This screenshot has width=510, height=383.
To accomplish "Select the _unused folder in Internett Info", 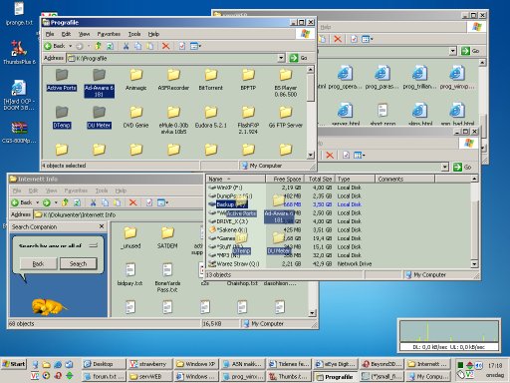I will (130, 237).
